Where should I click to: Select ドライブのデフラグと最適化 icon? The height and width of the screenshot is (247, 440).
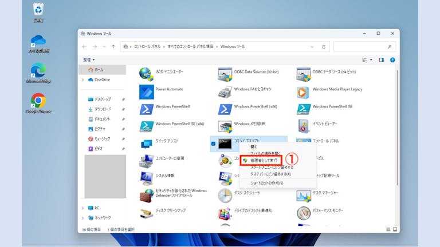pos(225,213)
